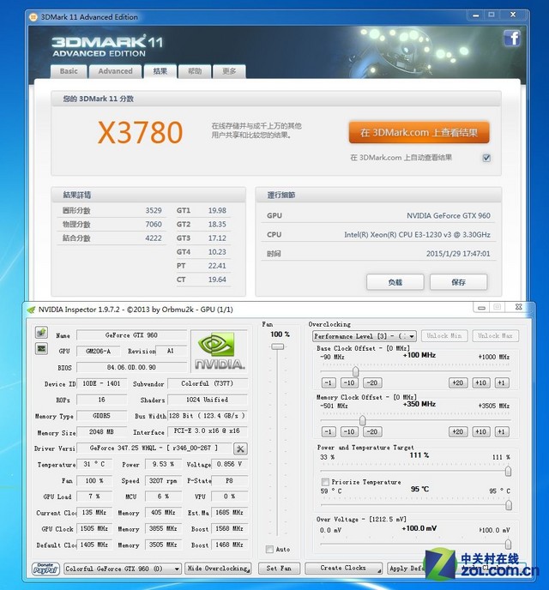Click the Donate PayPal icon
Image resolution: width=549 pixels, height=590 pixels.
(45, 569)
